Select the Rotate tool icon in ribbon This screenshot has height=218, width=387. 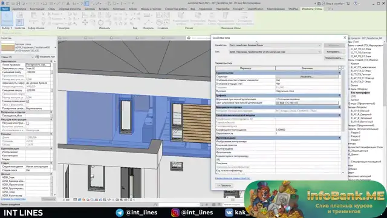[101, 22]
